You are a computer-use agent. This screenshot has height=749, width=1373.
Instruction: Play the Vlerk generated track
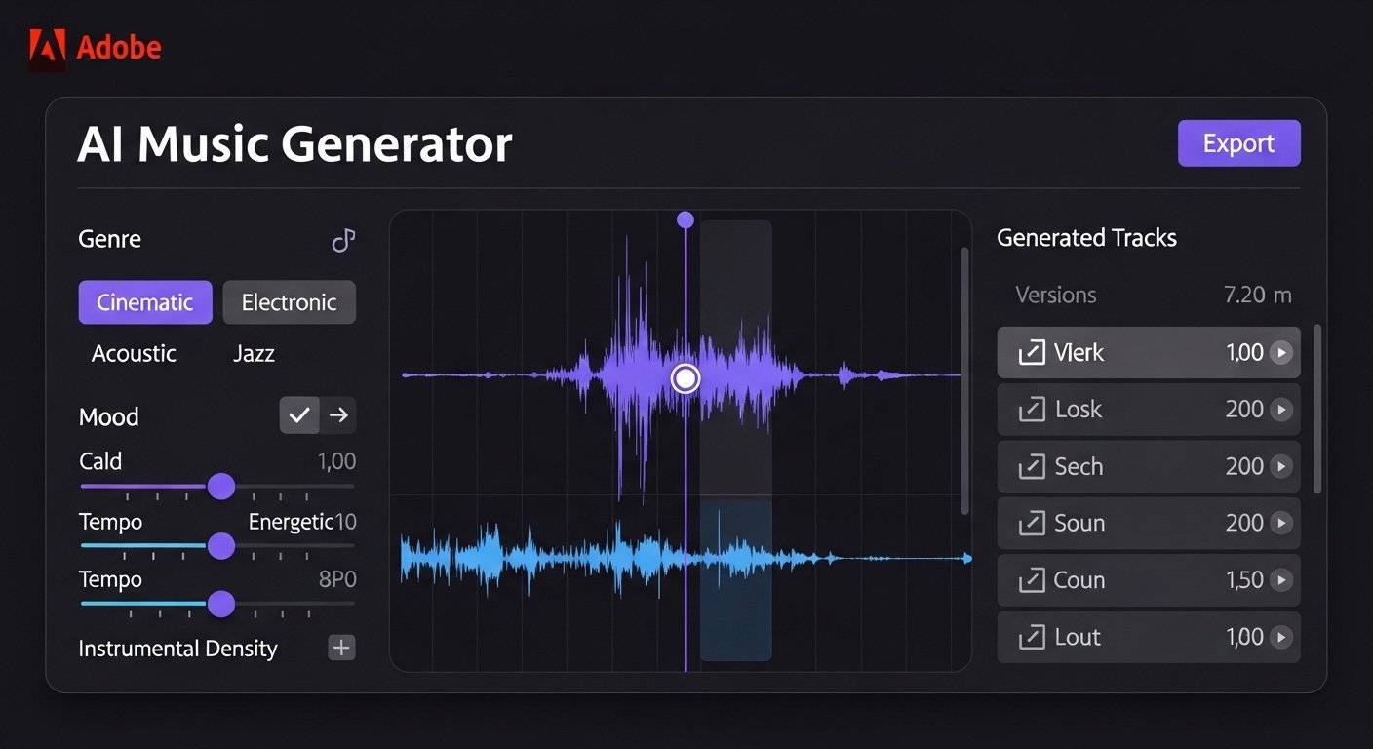click(x=1282, y=352)
